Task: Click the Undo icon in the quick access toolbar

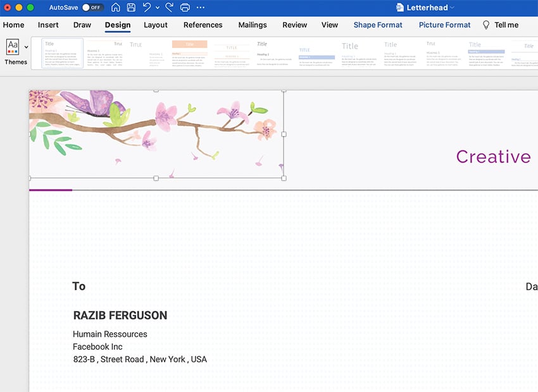Action: click(x=145, y=7)
